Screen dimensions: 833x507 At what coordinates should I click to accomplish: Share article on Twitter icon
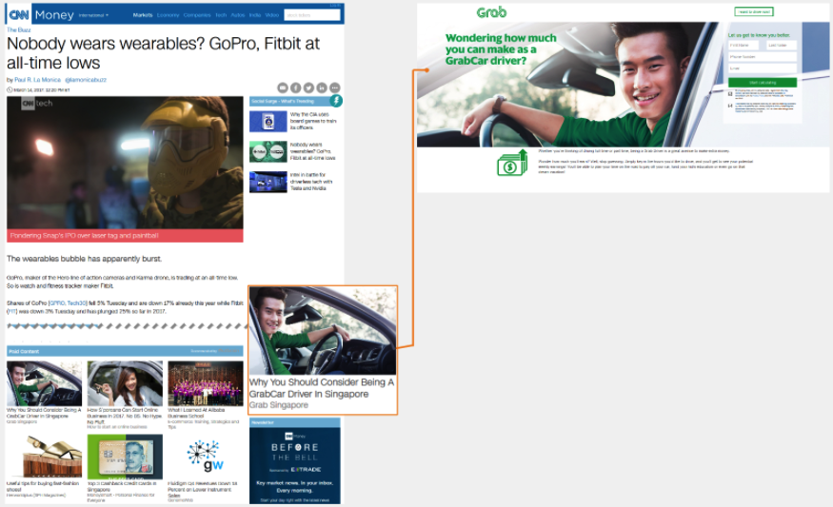[x=309, y=88]
